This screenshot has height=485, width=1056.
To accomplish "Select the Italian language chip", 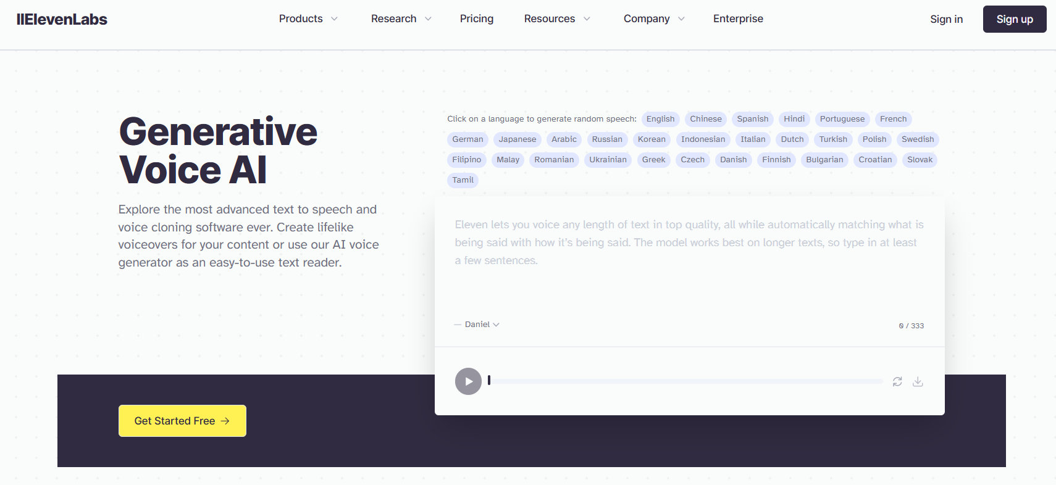I will point(753,139).
